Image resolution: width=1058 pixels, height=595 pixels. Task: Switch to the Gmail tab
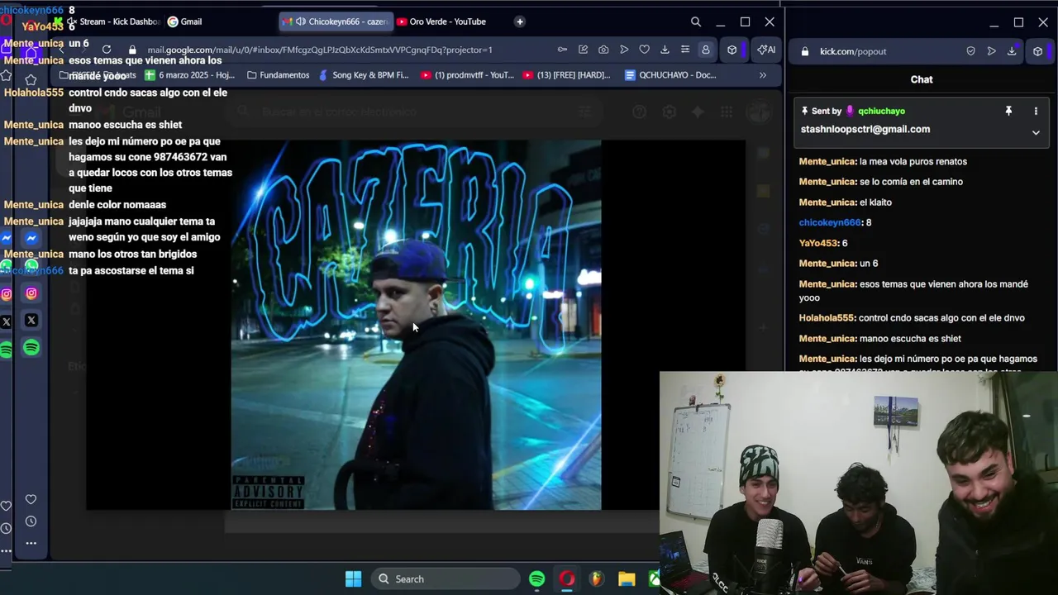pos(185,21)
